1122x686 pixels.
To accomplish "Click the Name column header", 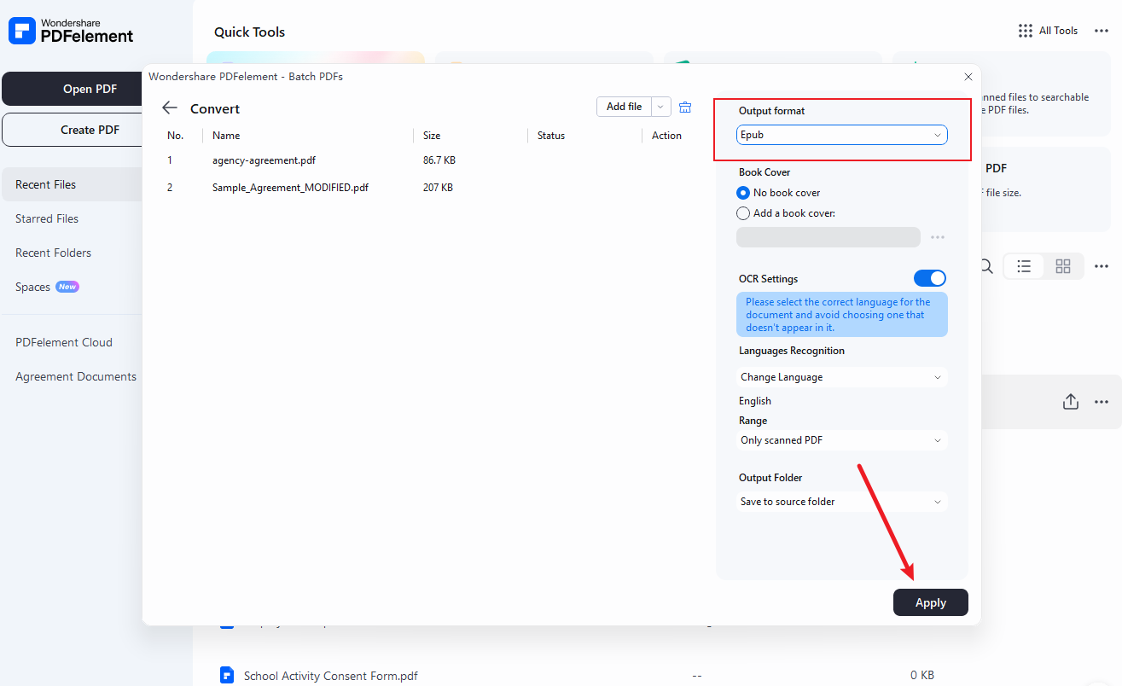I will 226,136.
